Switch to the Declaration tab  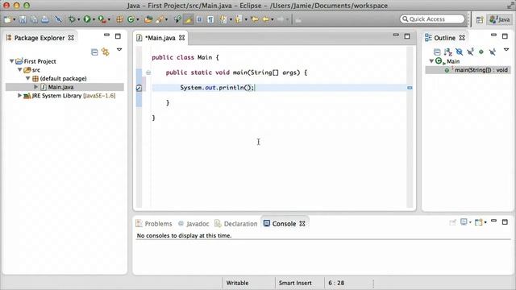click(x=236, y=224)
